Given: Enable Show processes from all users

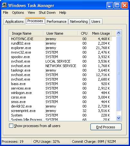Looking at the screenshot, I should pos(11,126).
